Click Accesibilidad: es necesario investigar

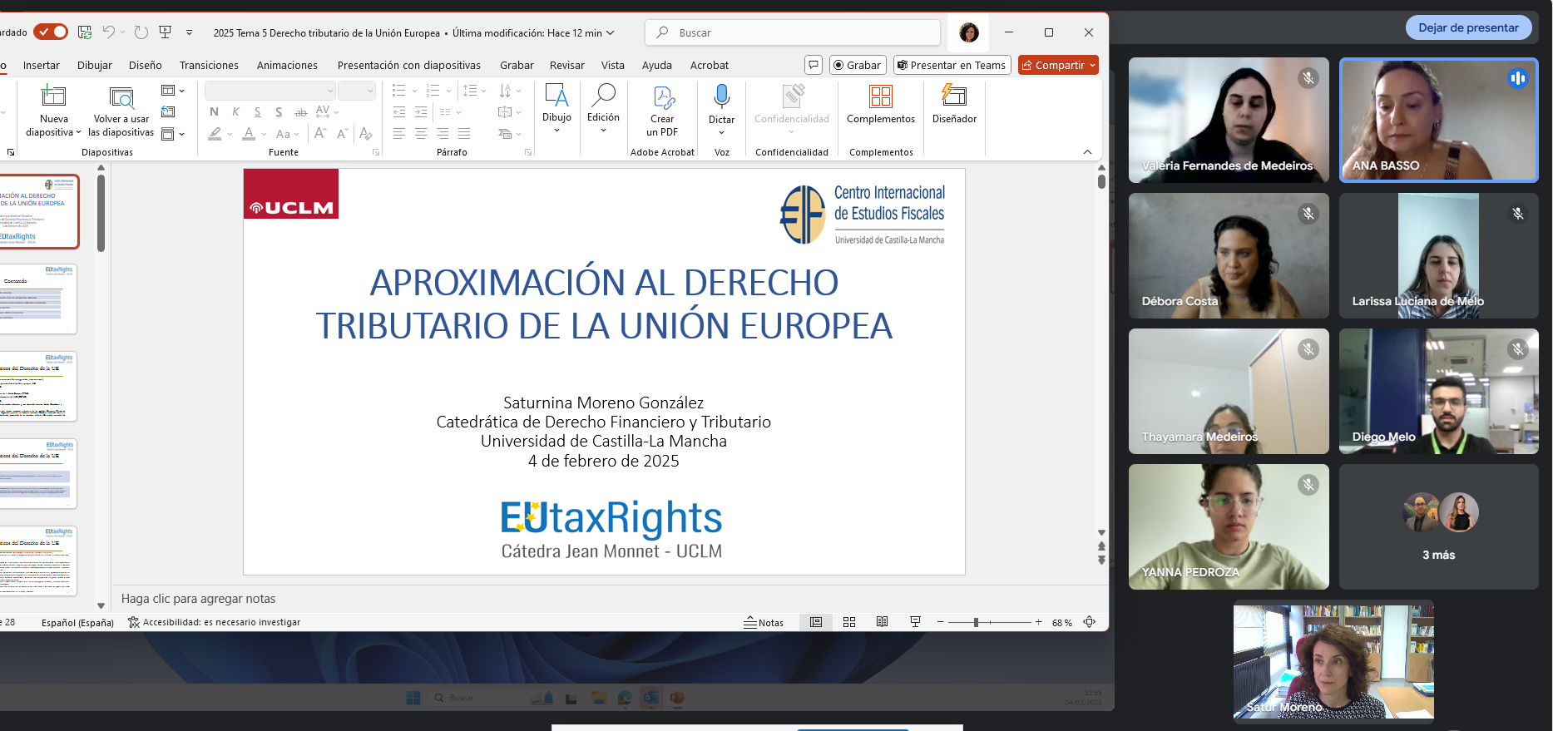click(214, 622)
